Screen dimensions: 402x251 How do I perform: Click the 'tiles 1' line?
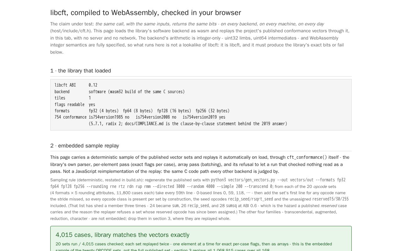point(73,98)
